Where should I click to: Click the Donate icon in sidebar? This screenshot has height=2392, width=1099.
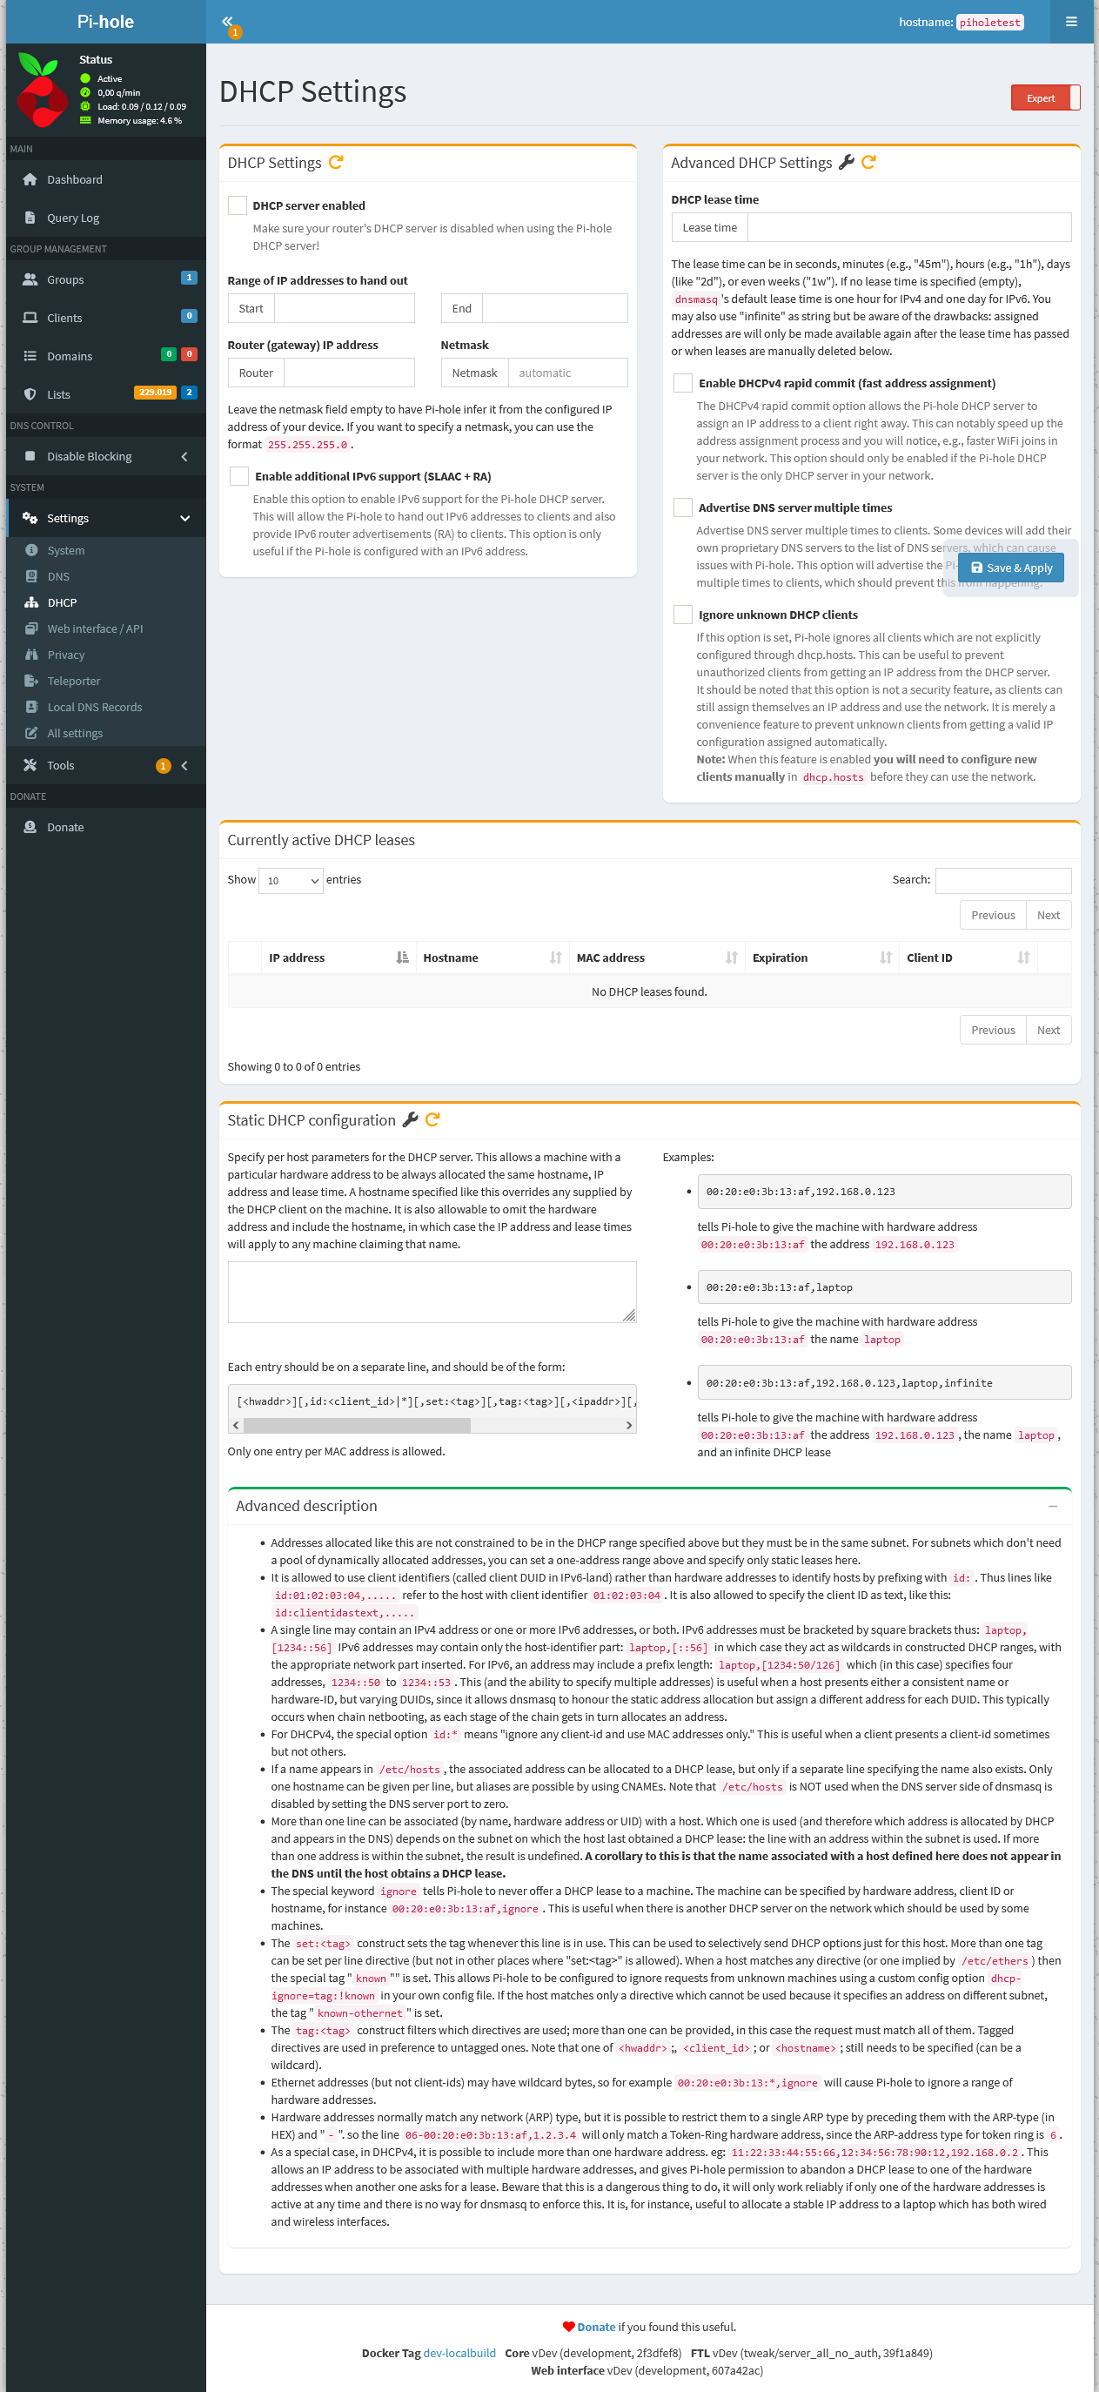coord(30,827)
